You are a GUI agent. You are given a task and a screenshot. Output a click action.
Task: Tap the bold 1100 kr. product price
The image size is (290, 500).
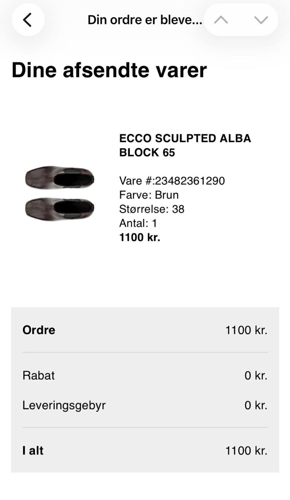tap(140, 237)
